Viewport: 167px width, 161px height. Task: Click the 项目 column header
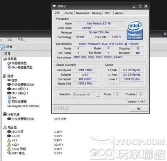pyautogui.click(x=7, y=54)
